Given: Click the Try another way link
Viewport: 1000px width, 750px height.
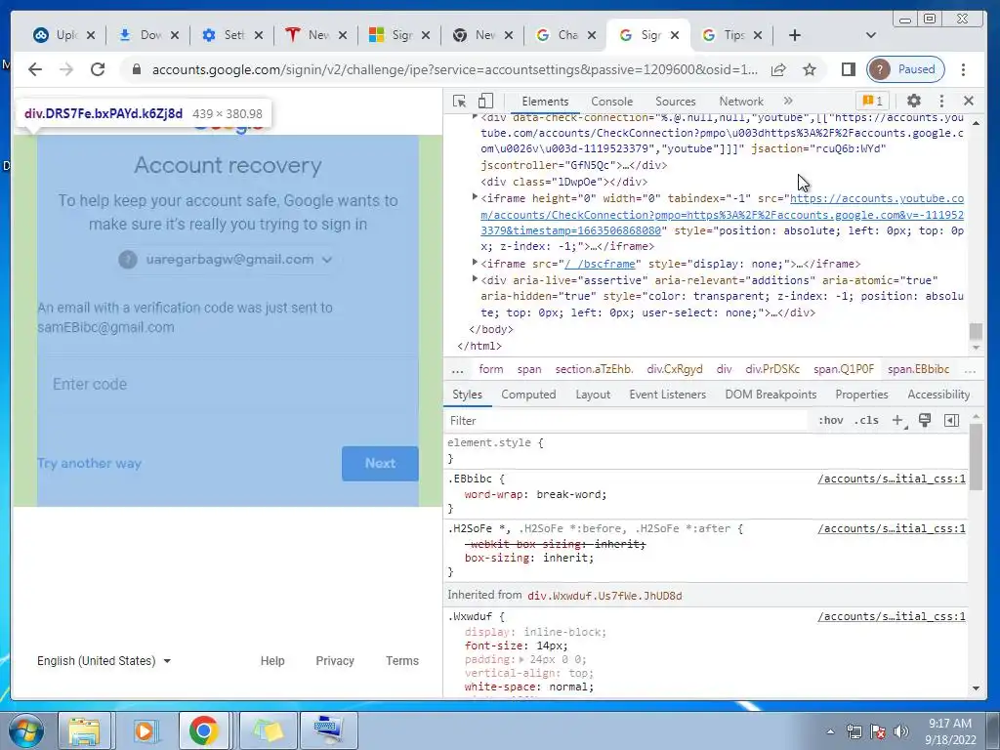Looking at the screenshot, I should pyautogui.click(x=89, y=464).
